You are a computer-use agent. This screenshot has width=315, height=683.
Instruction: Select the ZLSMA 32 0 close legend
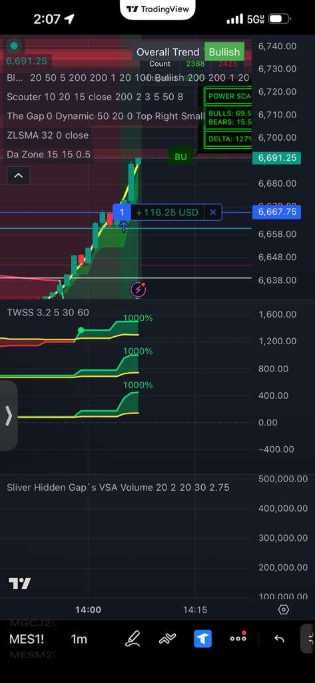click(47, 135)
